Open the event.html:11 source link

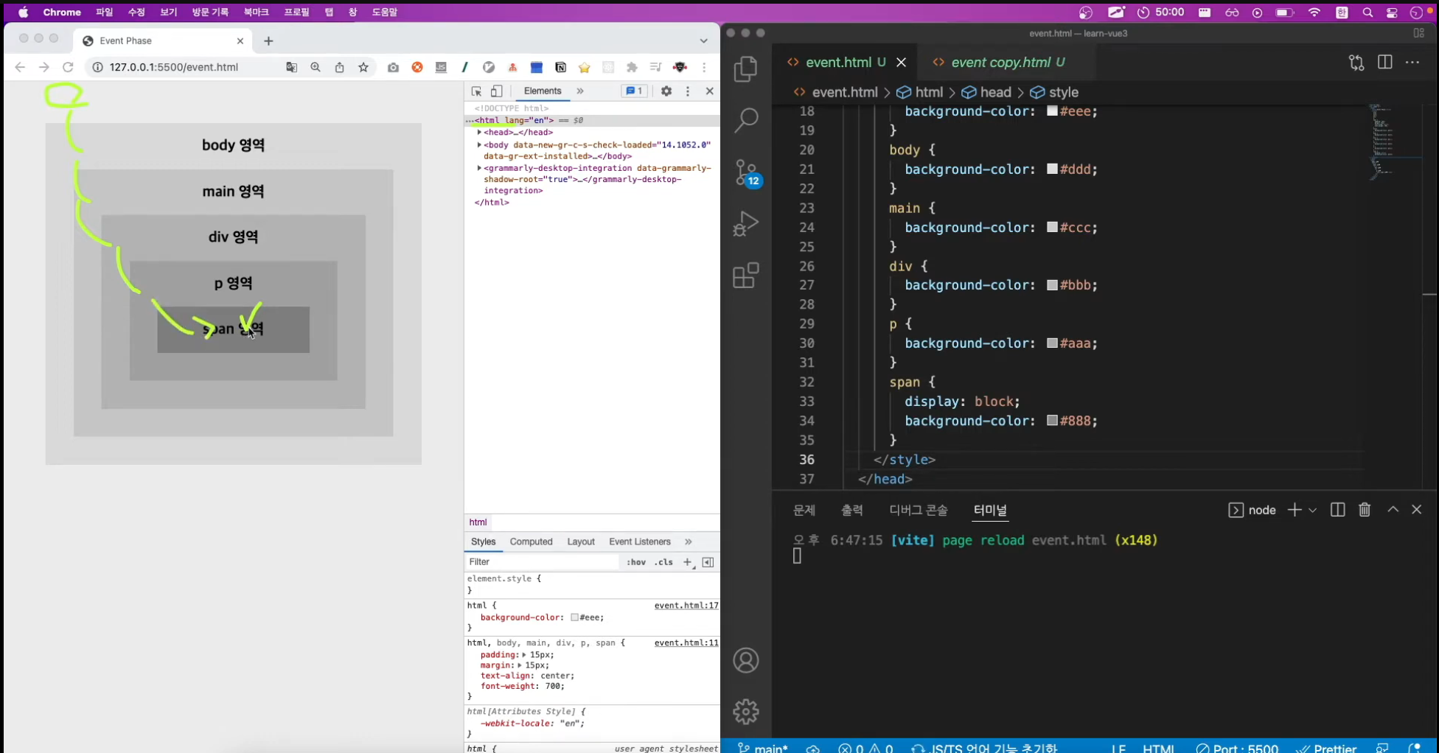pyautogui.click(x=686, y=643)
